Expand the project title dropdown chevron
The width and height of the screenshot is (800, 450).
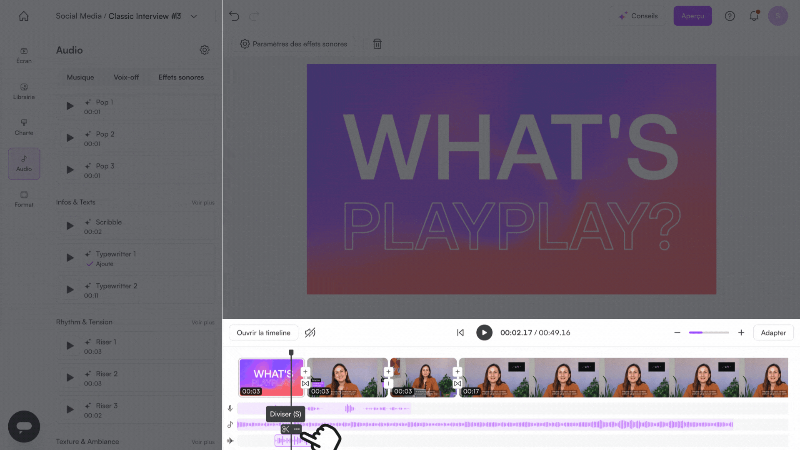(x=194, y=16)
